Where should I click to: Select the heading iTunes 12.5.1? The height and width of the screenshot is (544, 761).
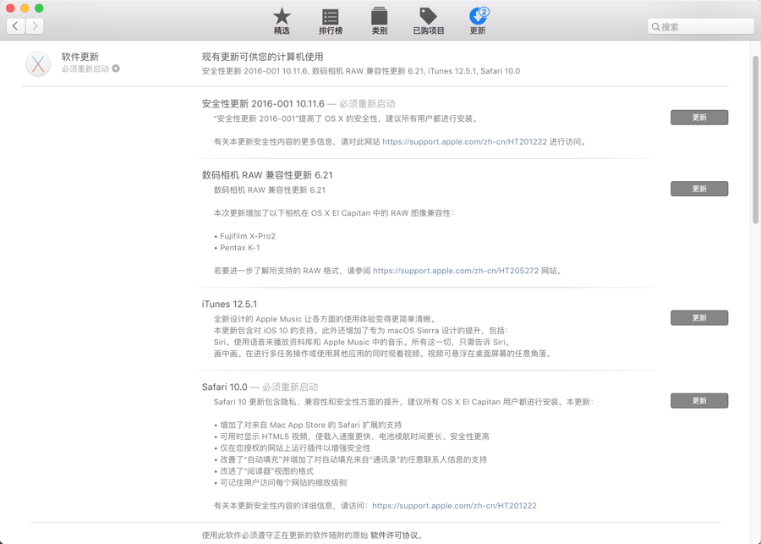point(229,304)
